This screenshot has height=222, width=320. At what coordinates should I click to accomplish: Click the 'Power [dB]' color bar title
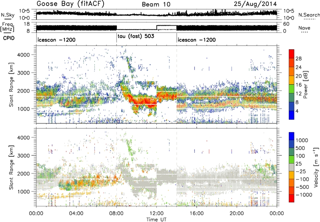(x=306, y=85)
